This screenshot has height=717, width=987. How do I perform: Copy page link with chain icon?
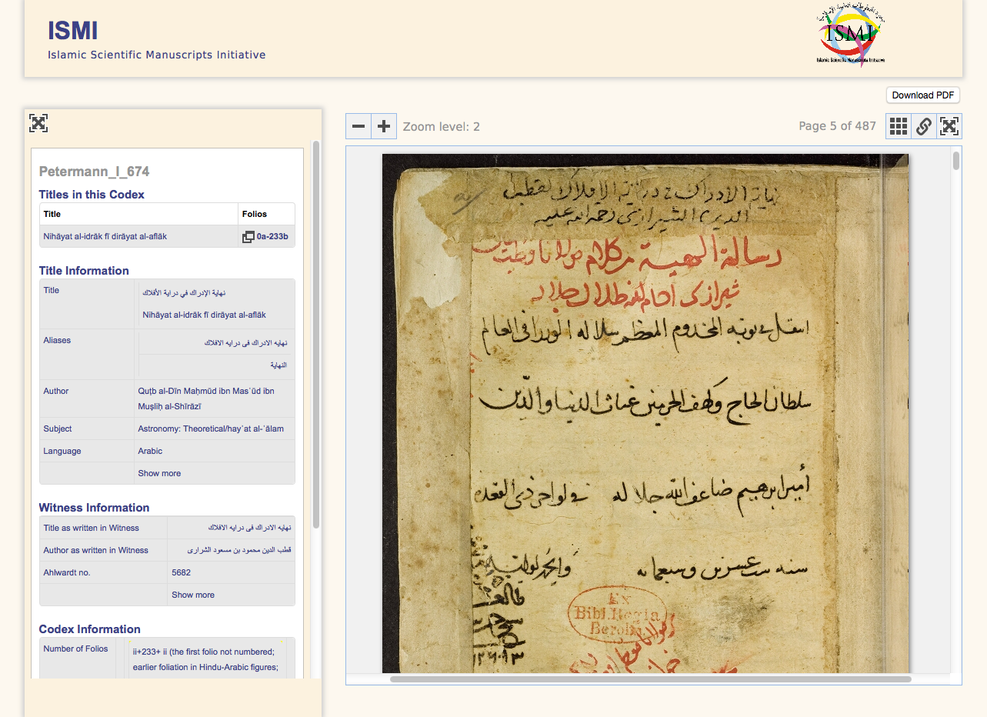924,126
